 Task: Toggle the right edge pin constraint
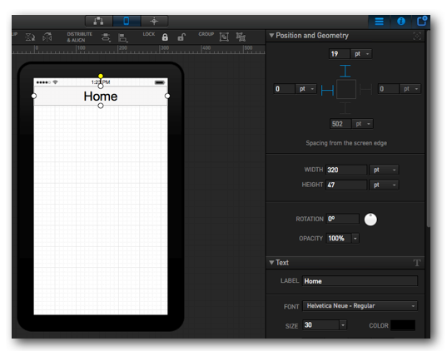coord(365,90)
